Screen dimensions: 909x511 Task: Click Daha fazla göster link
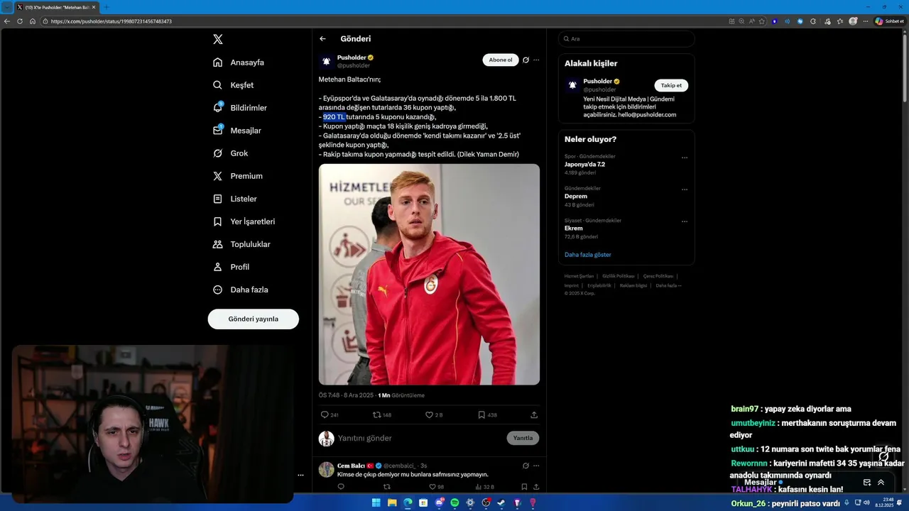588,254
